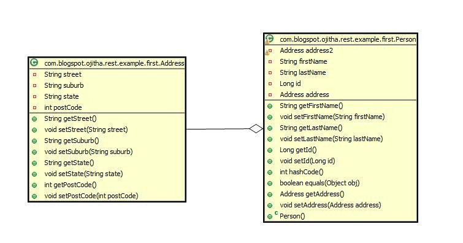463x243 pixels.
Task: Click the Address class icon in header
Action: [34, 63]
